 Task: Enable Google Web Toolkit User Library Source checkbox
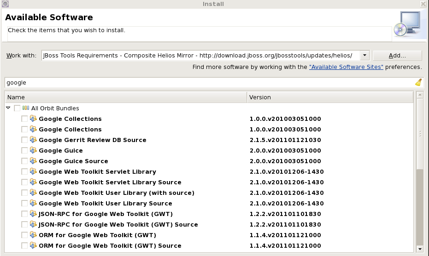click(24, 204)
